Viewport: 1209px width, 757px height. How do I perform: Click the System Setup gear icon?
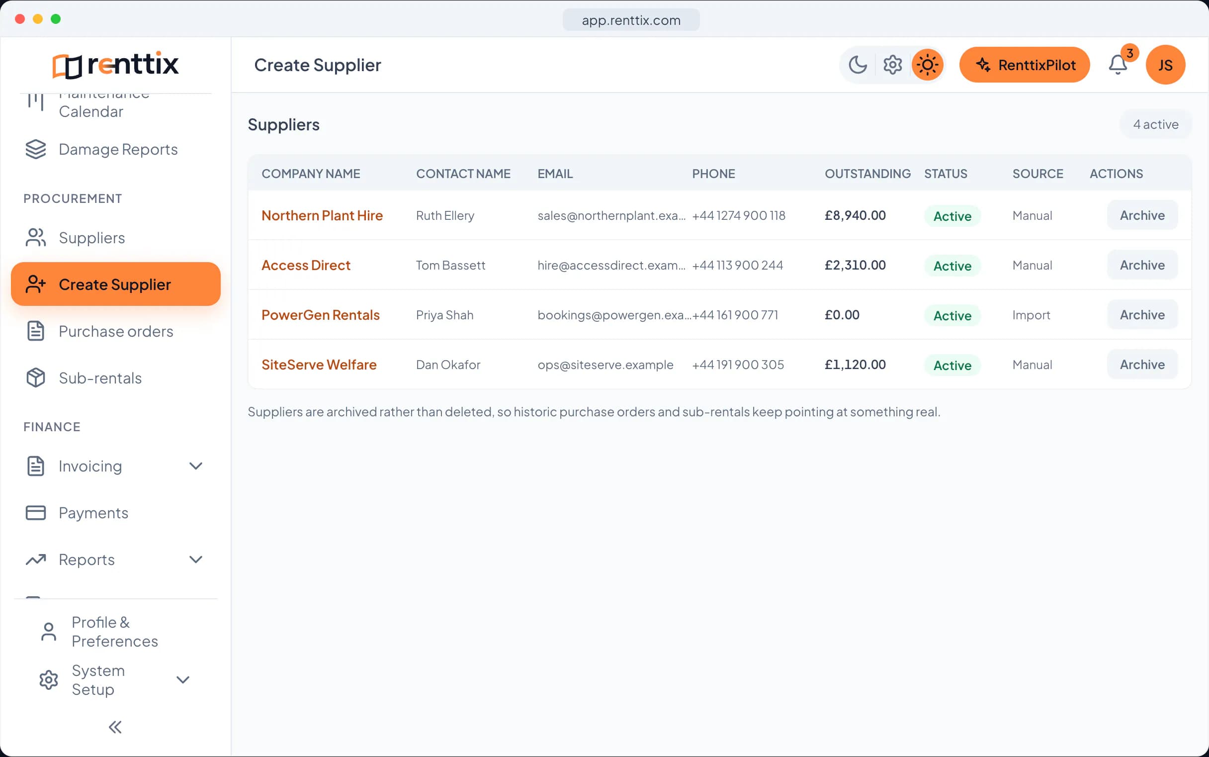(49, 680)
